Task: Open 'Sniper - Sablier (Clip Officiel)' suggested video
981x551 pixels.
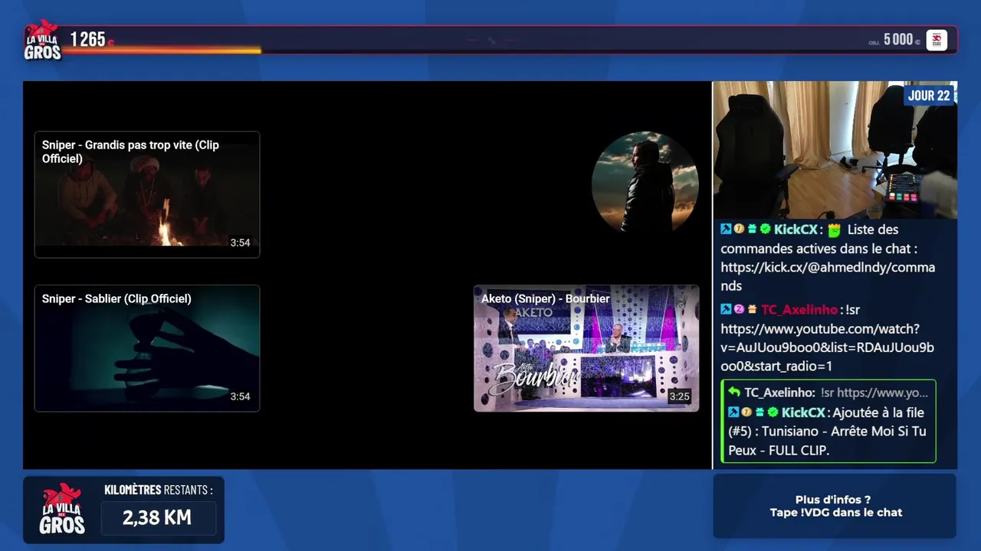Action: [x=147, y=348]
